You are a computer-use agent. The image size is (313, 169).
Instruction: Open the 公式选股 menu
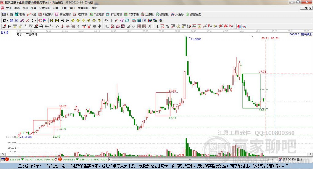click(x=45, y=8)
